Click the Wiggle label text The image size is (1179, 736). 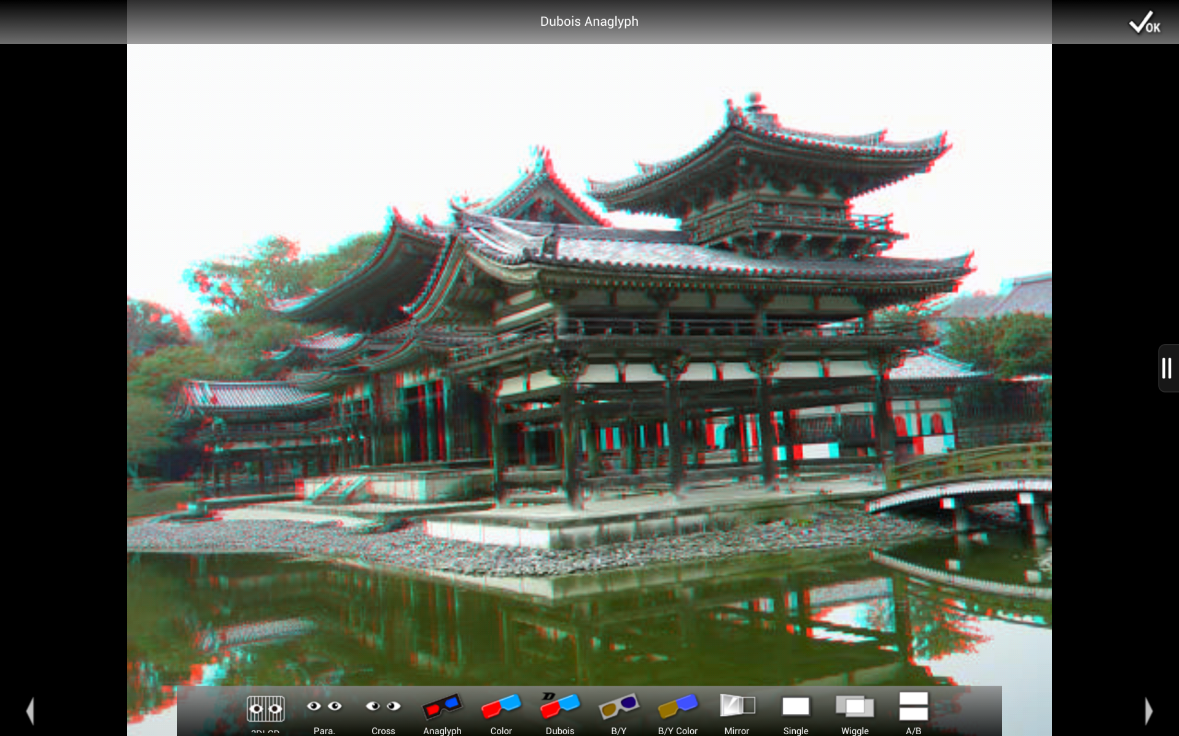tap(854, 730)
